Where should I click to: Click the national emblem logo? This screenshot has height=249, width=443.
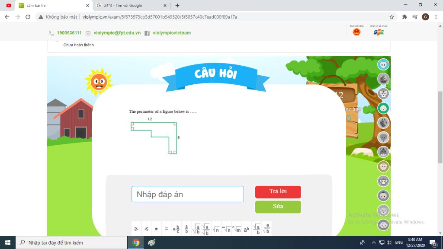356,32
